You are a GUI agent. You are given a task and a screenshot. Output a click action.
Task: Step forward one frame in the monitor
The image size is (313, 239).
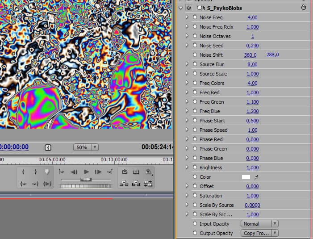[98, 172]
